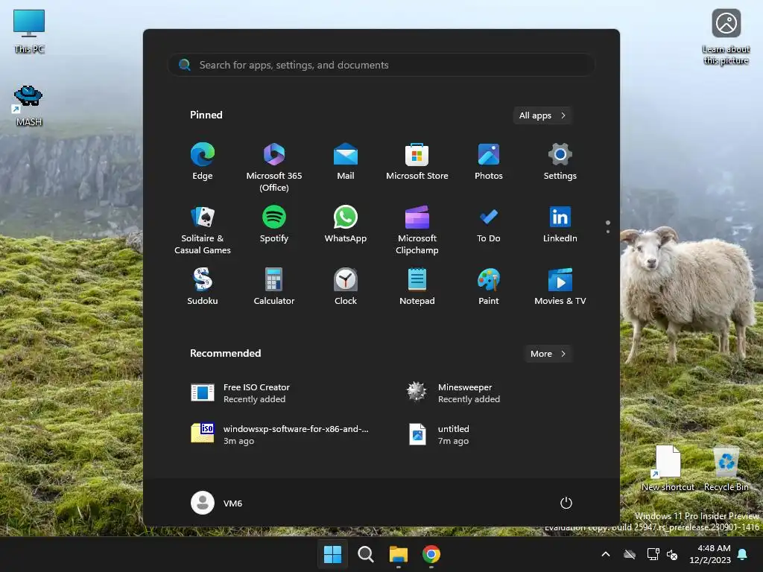Select the Recycle Bin on desktop
Image resolution: width=763 pixels, height=572 pixels.
tap(726, 468)
